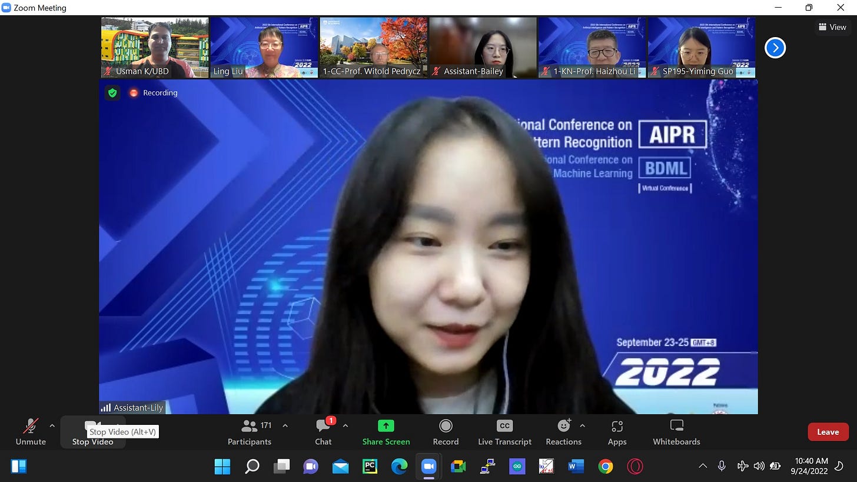Expand the Participants options caret

[285, 426]
